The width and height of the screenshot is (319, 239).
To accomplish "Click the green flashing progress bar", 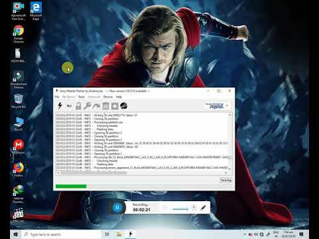I will (x=71, y=187).
